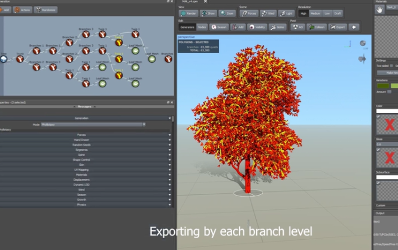Expand the Shape Control property group
The height and width of the screenshot is (250, 398).
pos(85,160)
